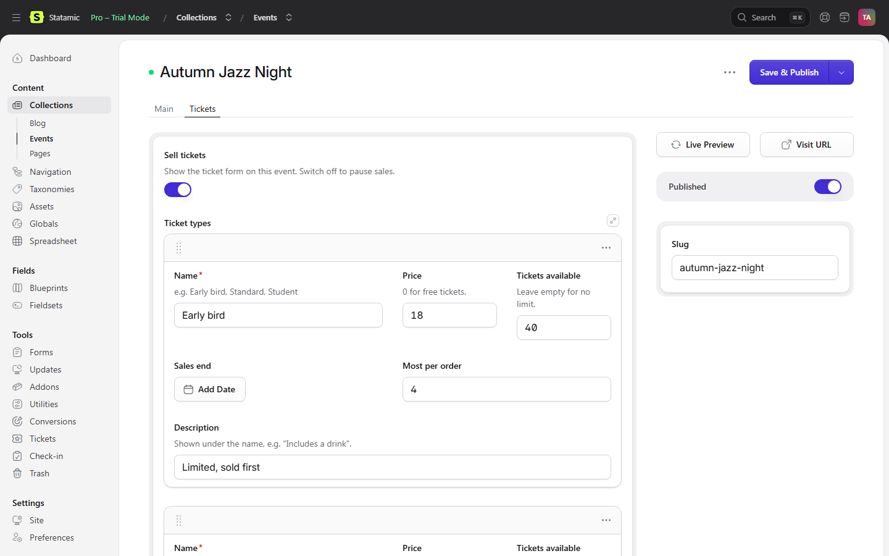Screen dimensions: 889x556
Task: Click the Forms icon in Tools
Action: (17, 352)
